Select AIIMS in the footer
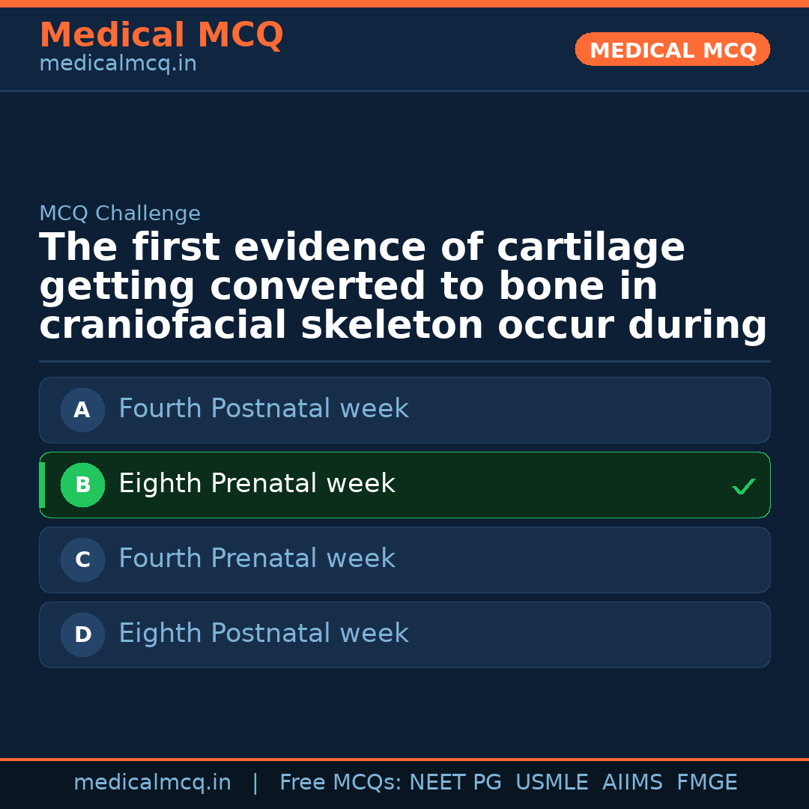This screenshot has width=809, height=809. click(x=632, y=783)
